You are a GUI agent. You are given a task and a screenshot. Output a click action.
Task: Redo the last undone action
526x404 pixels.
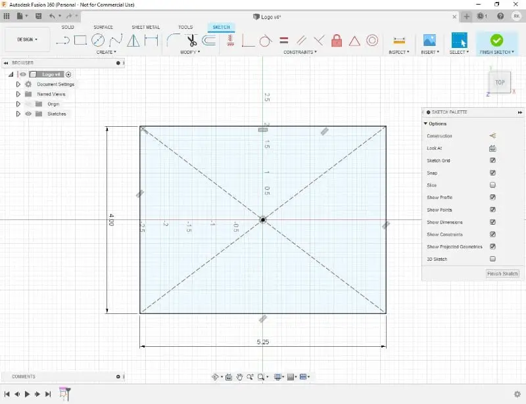69,16
